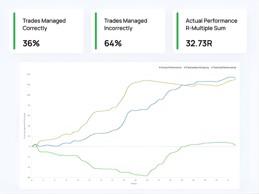Click trade 30 on the x-axis
259x194 pixels.
pyautogui.click(x=147, y=180)
